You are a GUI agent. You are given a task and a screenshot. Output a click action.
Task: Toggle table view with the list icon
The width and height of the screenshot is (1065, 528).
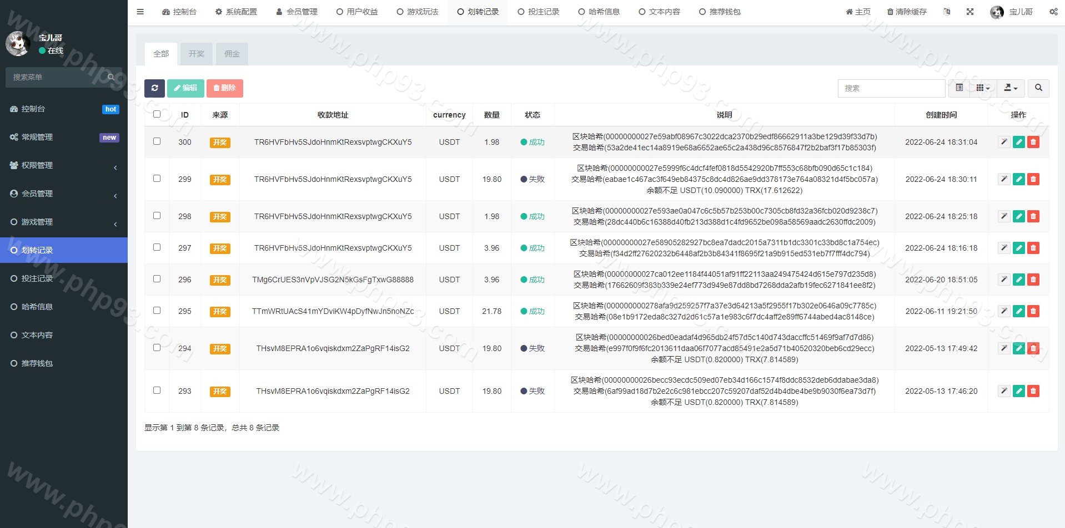coord(959,88)
